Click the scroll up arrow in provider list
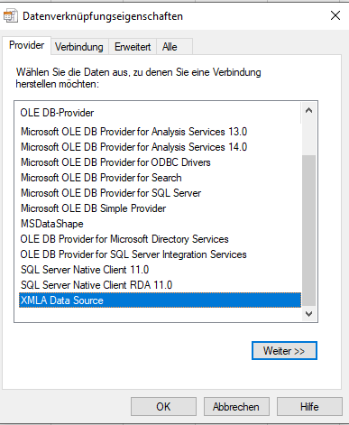Screen dimensions: 349x425 pos(308,111)
